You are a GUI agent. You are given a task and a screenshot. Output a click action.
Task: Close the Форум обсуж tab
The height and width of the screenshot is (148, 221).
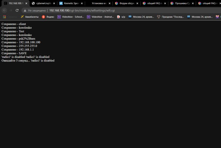pos(137,3)
